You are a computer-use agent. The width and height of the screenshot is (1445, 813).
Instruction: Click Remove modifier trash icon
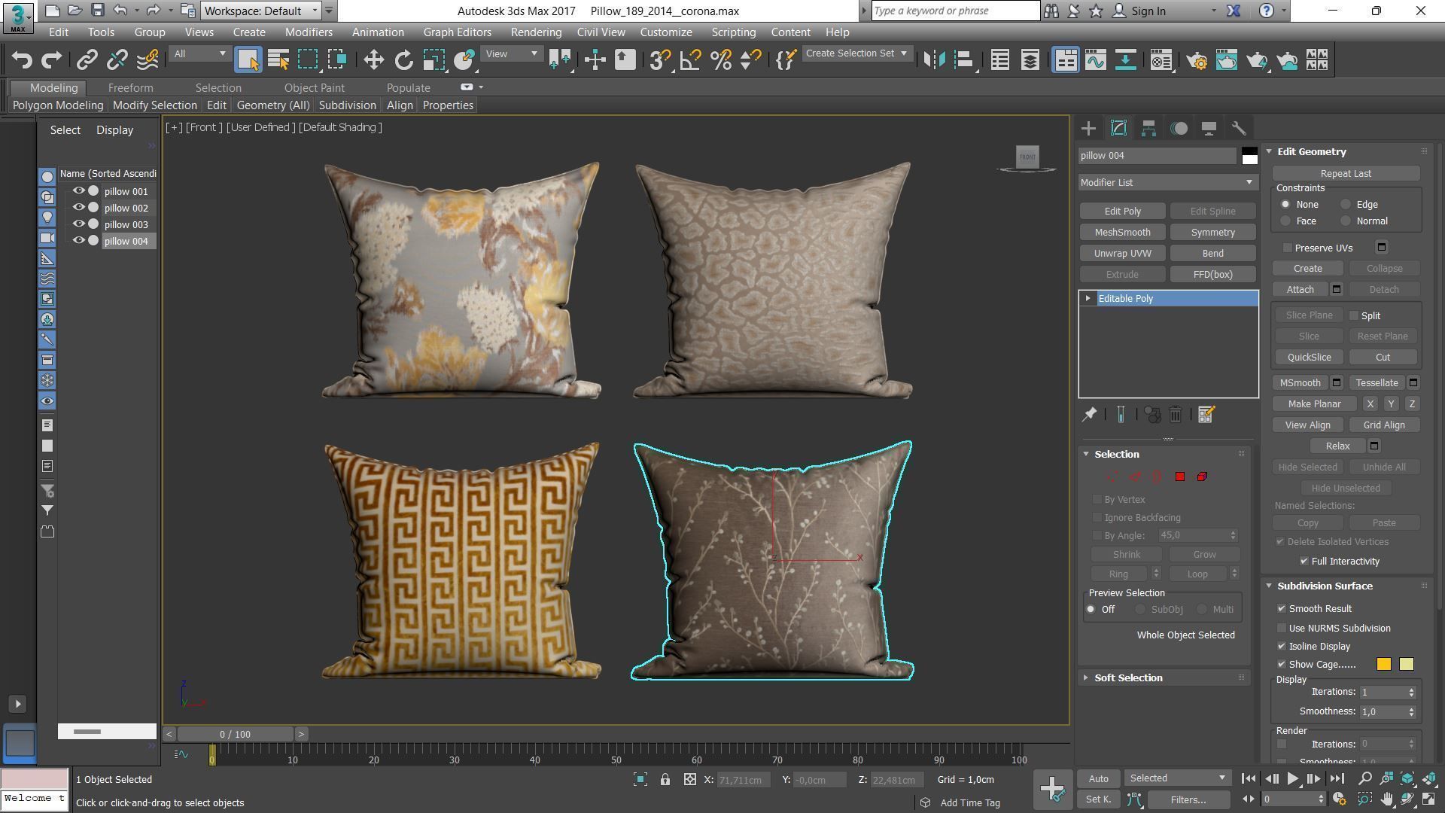(1175, 414)
